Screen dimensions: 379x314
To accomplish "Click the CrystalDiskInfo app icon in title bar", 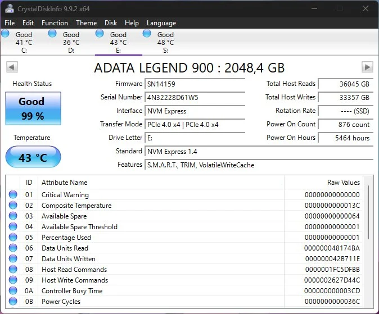I will [x=10, y=8].
